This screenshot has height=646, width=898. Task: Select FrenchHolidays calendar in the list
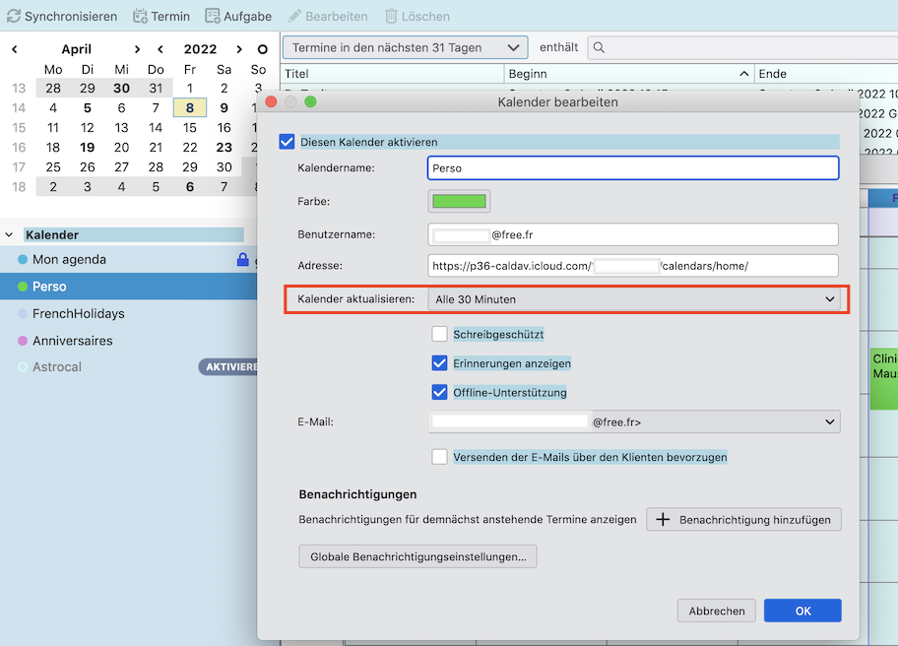[79, 314]
